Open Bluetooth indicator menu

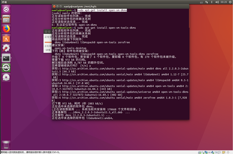211,2
